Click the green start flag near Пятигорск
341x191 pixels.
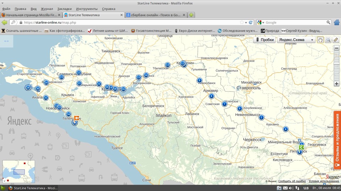301,147
